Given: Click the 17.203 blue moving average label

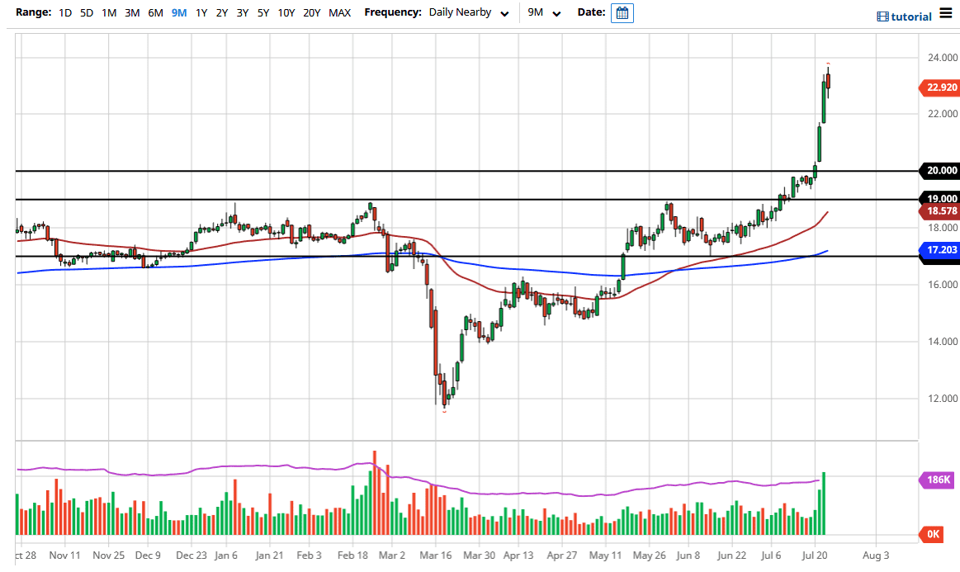Looking at the screenshot, I should coord(941,248).
